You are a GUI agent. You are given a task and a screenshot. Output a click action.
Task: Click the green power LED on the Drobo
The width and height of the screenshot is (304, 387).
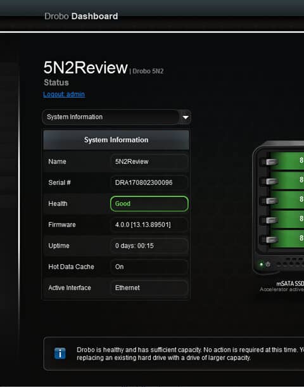pos(262,264)
